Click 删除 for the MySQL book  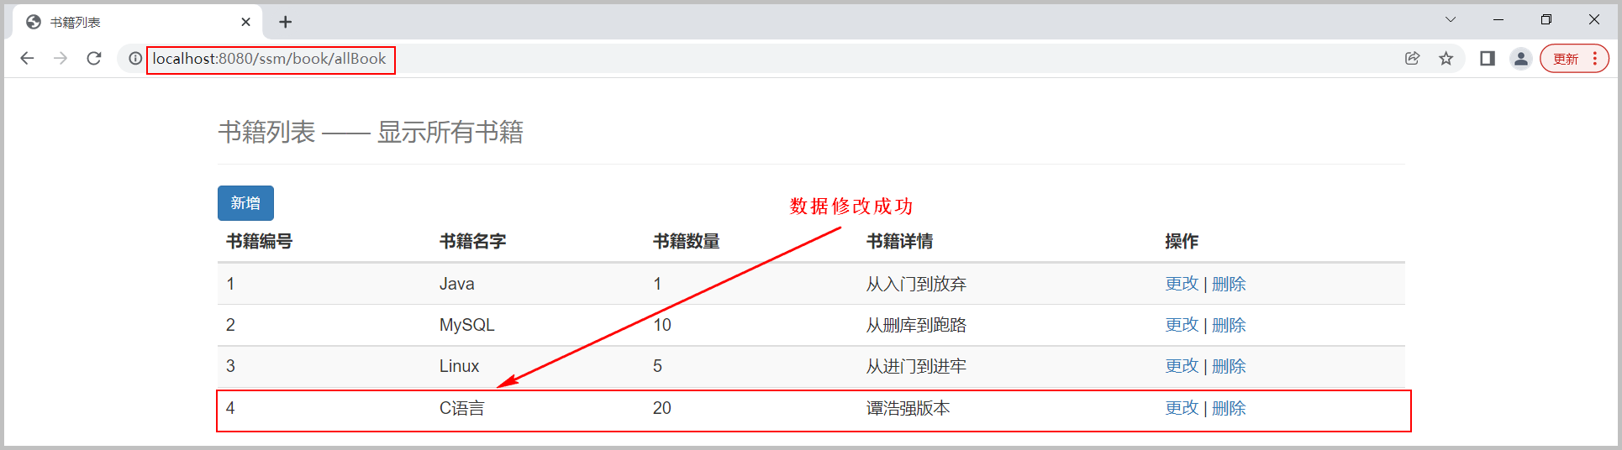coord(1229,325)
